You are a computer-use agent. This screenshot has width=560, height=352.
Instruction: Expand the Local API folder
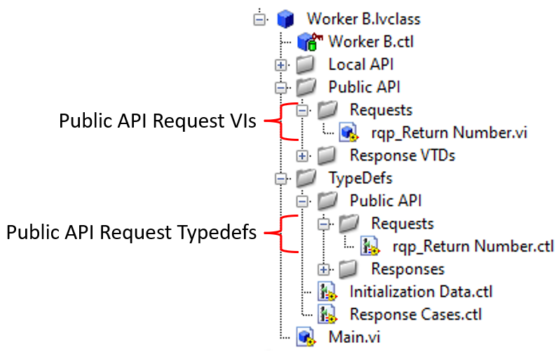tap(282, 65)
